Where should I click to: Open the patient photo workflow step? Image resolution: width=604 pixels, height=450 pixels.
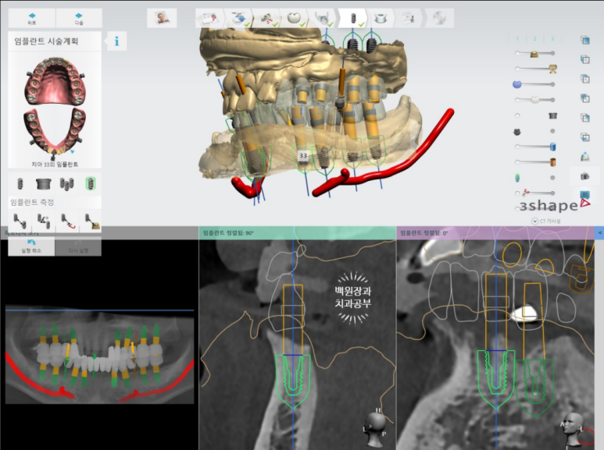coord(162,17)
